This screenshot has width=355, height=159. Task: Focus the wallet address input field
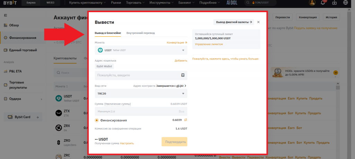[x=141, y=75]
